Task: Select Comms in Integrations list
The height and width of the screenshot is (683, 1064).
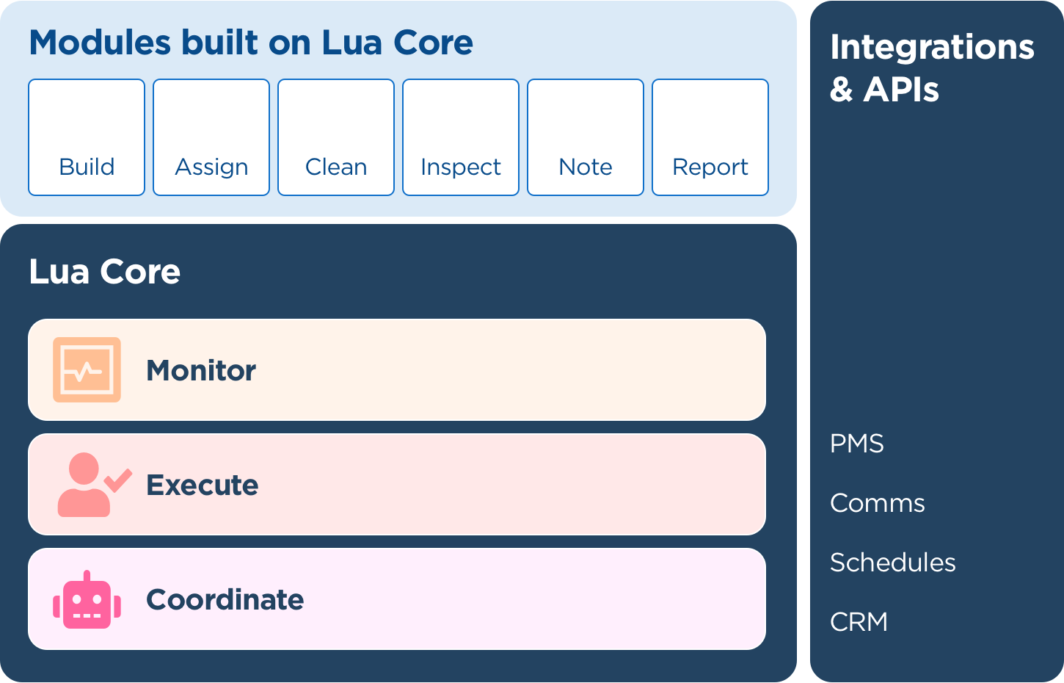Action: pos(878,503)
